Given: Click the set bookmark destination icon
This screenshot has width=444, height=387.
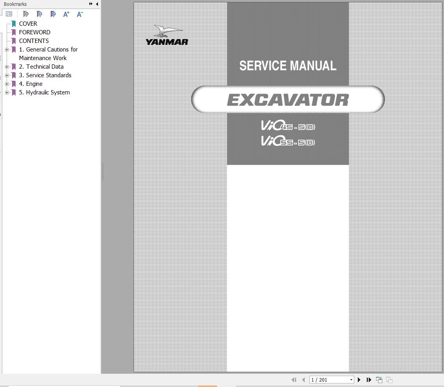Looking at the screenshot, I should (x=53, y=14).
